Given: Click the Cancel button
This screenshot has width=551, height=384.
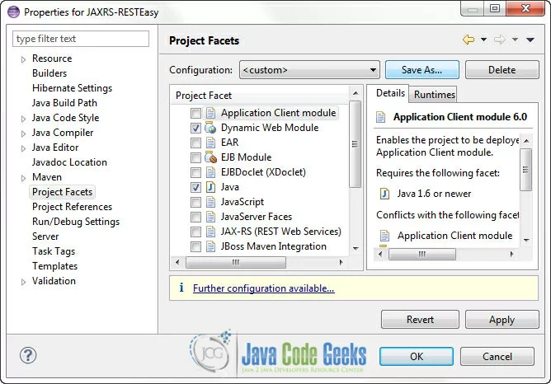Looking at the screenshot, I should 497,357.
